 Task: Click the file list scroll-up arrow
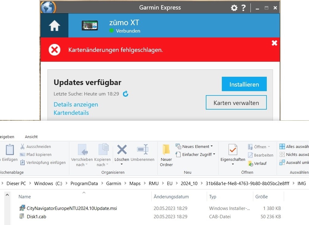coord(7,195)
